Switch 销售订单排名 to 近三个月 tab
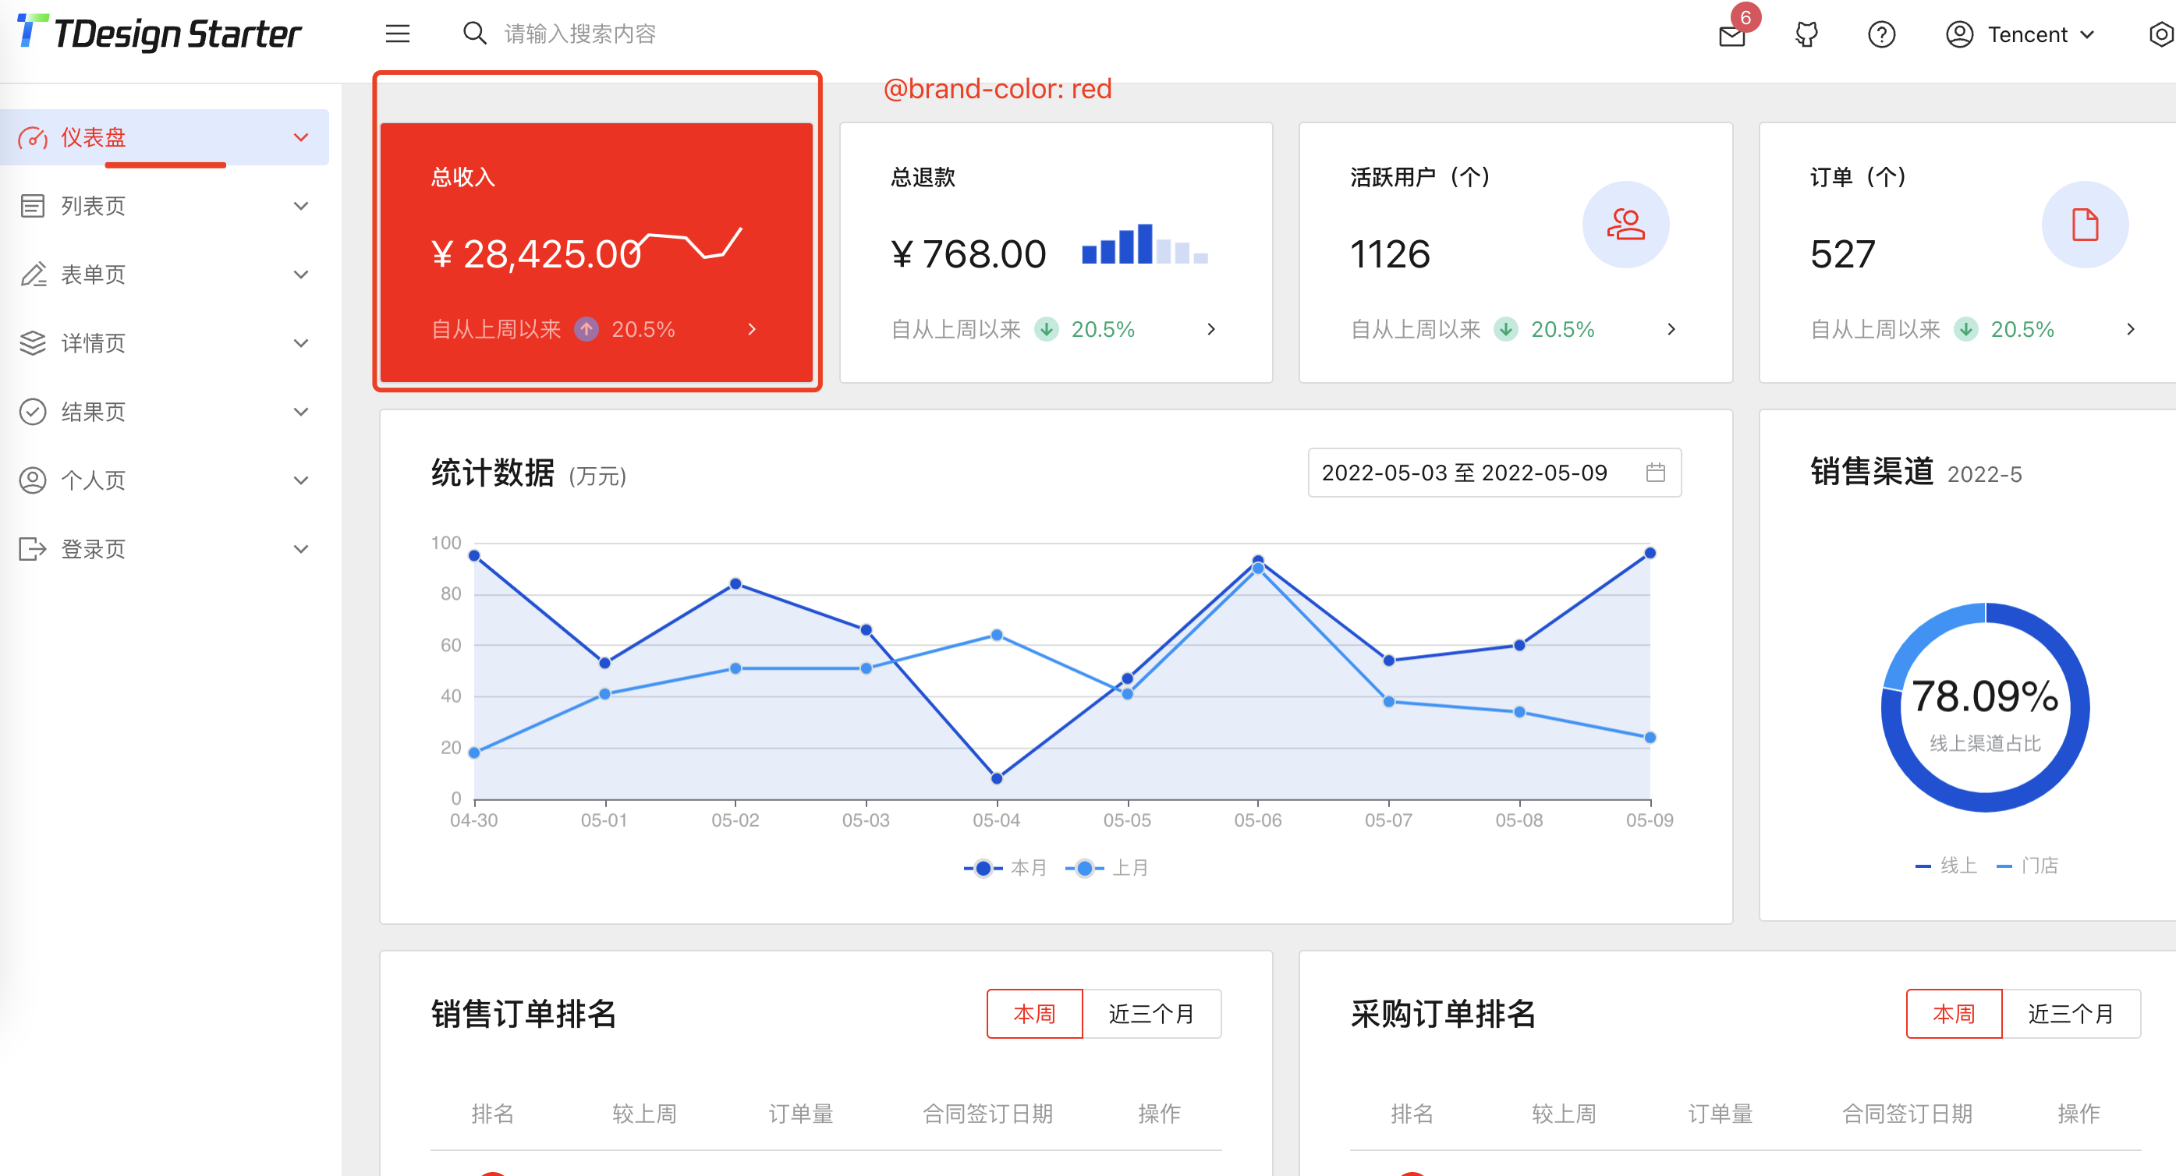Viewport: 2176px width, 1176px height. click(1152, 1013)
